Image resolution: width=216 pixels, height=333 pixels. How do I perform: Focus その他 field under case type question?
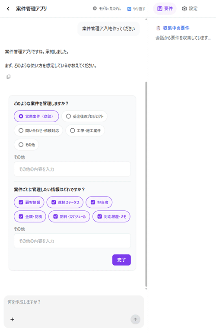click(x=72, y=169)
